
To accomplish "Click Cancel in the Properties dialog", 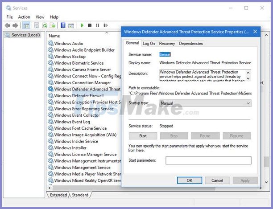I will (x=217, y=180).
